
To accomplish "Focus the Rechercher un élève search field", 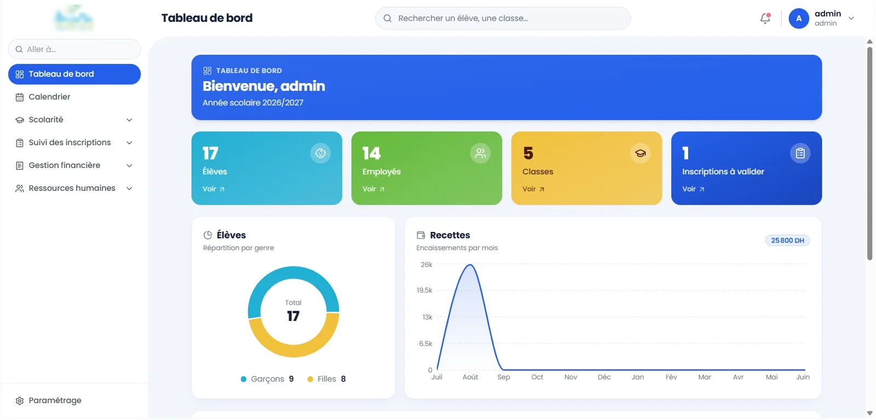I will pos(503,19).
